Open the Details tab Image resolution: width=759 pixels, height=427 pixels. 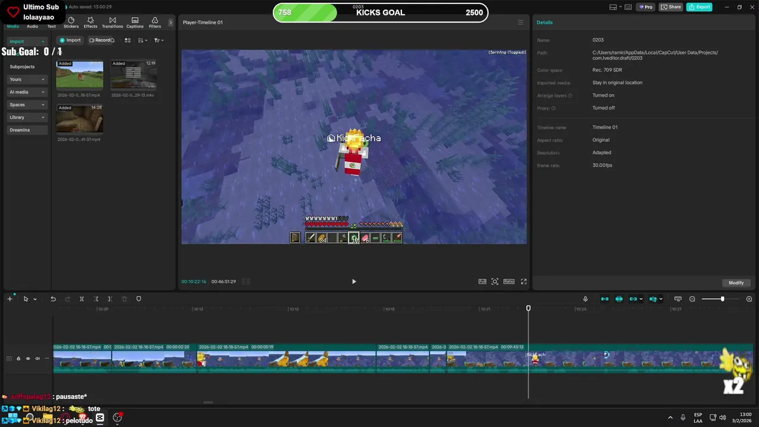[x=544, y=23]
